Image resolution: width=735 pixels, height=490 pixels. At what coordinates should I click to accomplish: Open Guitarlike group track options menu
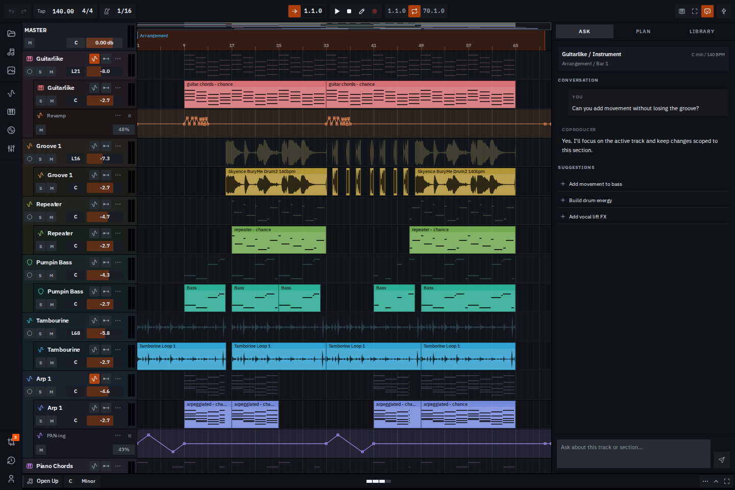pyautogui.click(x=118, y=59)
